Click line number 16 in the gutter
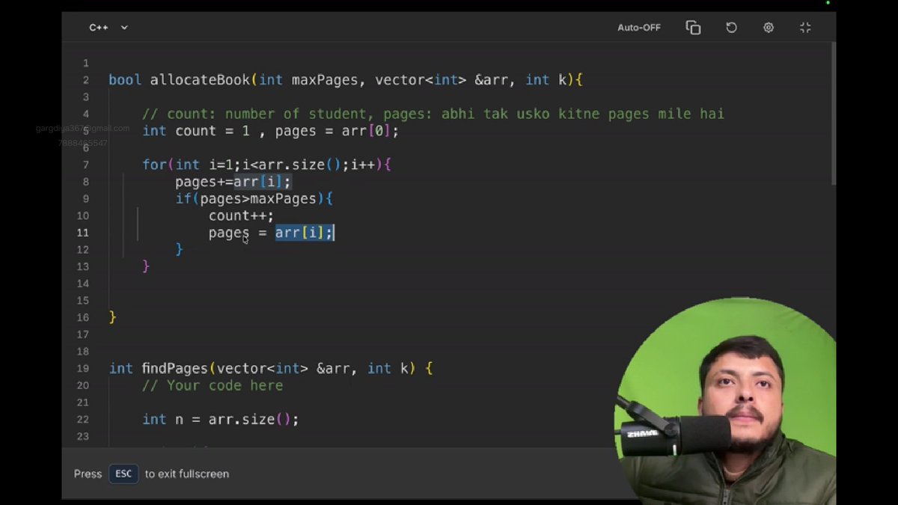 point(82,317)
